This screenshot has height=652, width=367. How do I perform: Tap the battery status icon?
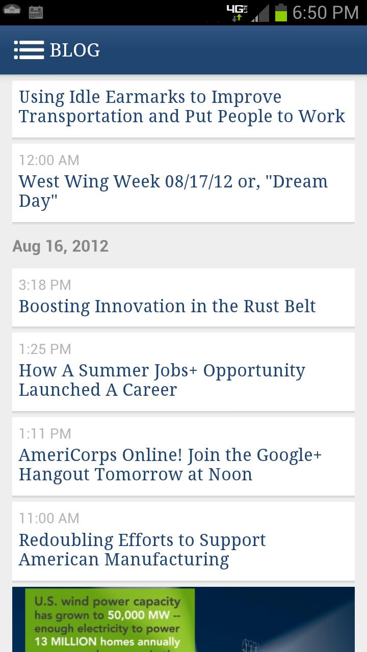click(281, 13)
